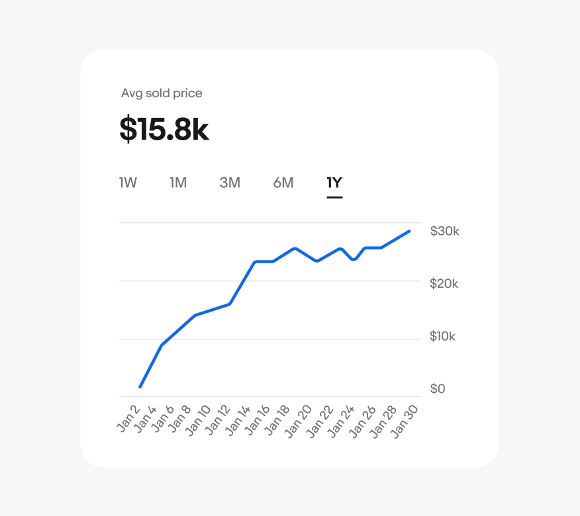Click the $30k y-axis label
Screen dimensions: 580x516
[444, 231]
